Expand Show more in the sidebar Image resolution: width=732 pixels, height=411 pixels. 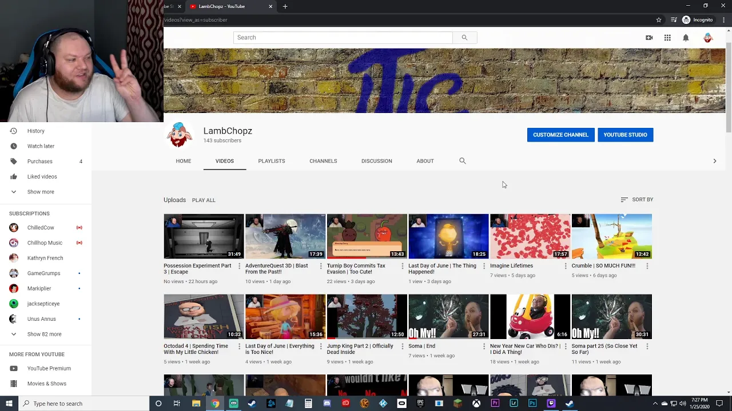click(x=46, y=192)
